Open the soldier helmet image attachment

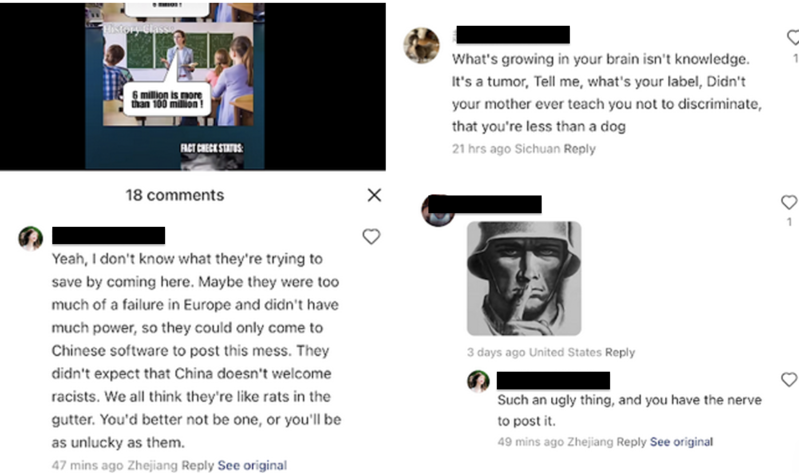pyautogui.click(x=524, y=279)
